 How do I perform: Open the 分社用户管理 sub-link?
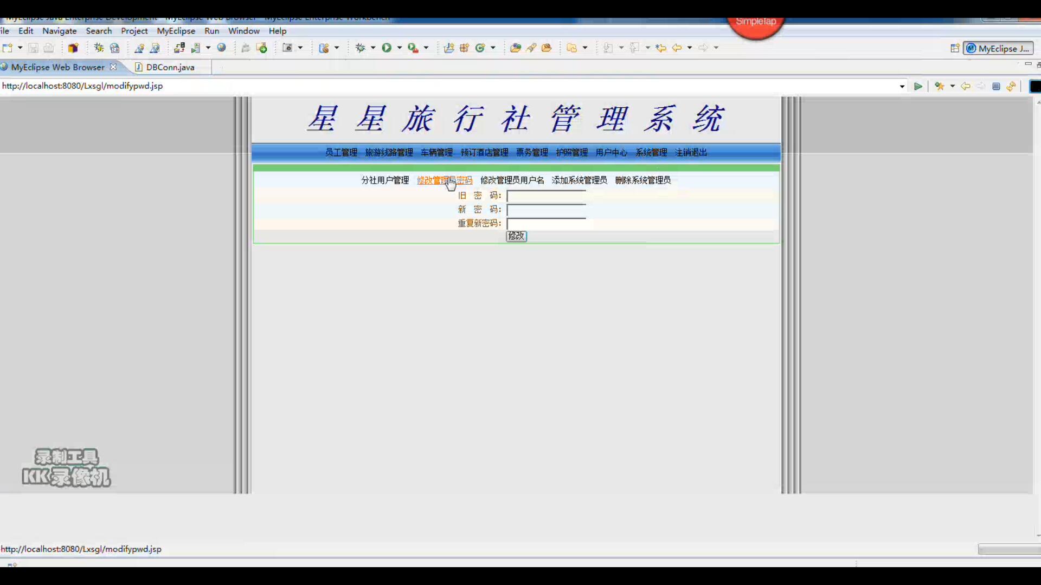tap(385, 180)
